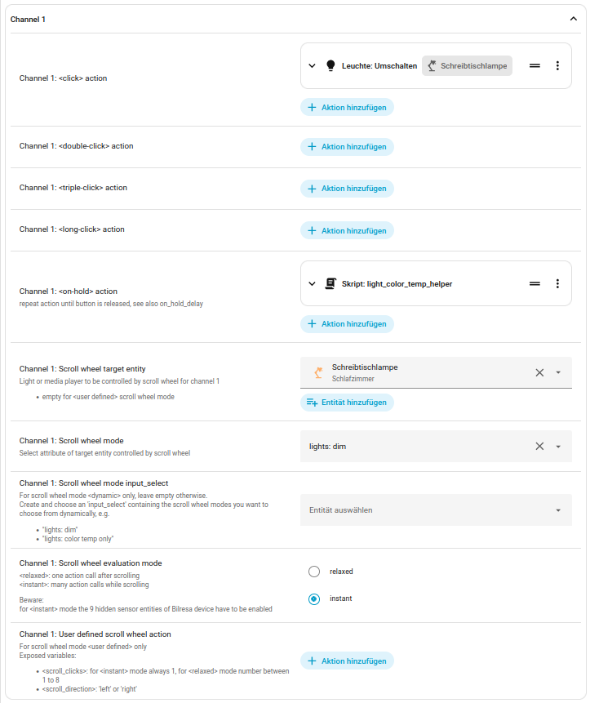590x703 pixels.
Task: Add action for user defined scroll wheel
Action: 348,661
